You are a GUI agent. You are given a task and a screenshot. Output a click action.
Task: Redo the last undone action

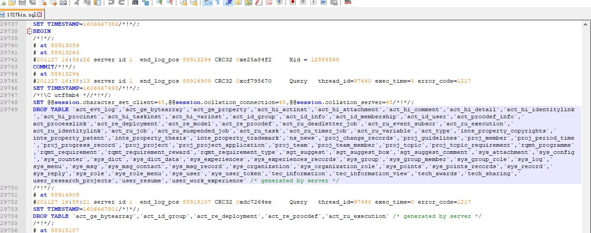122,2
